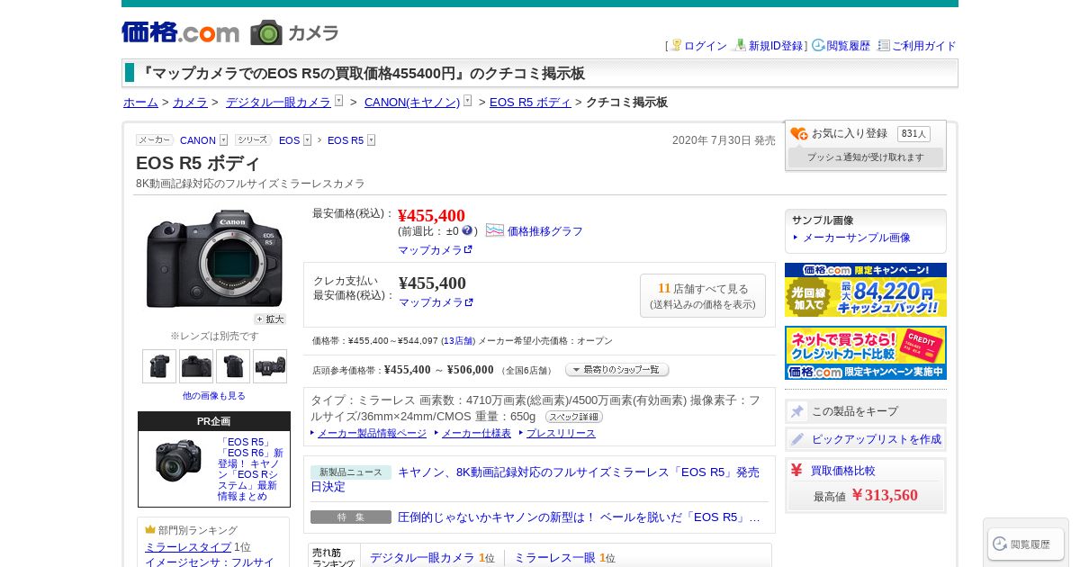Expand dropdown beside CANON(キヤノン) breadcrumb
Viewport: 1080px width, 567px height.
click(468, 101)
